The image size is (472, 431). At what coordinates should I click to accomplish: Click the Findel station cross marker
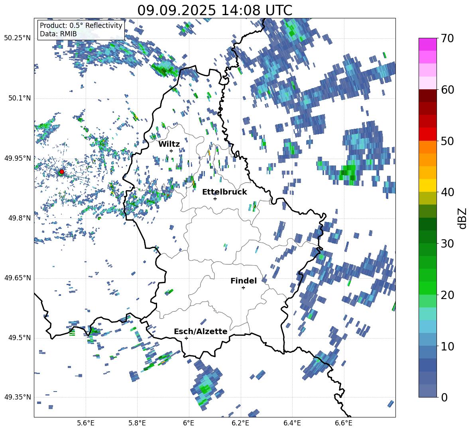pyautogui.click(x=243, y=288)
